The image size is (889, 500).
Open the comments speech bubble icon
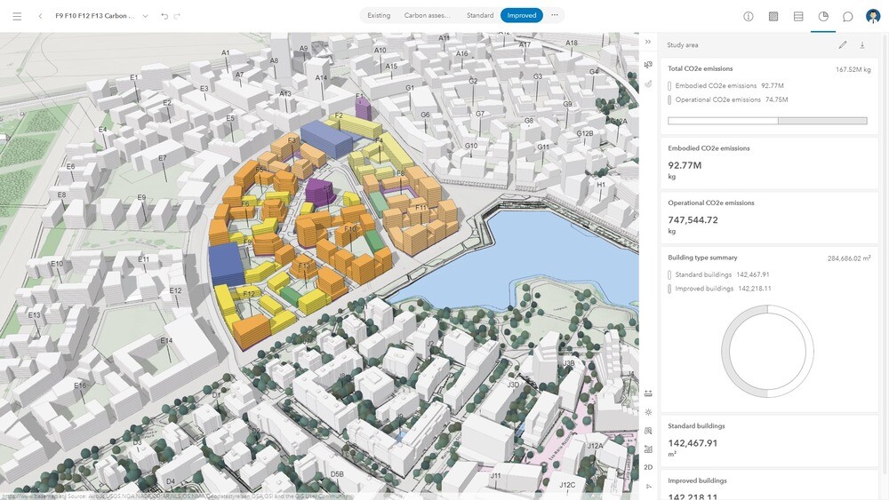(x=847, y=16)
